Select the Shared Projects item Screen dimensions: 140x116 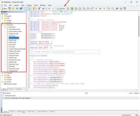click(x=12, y=84)
